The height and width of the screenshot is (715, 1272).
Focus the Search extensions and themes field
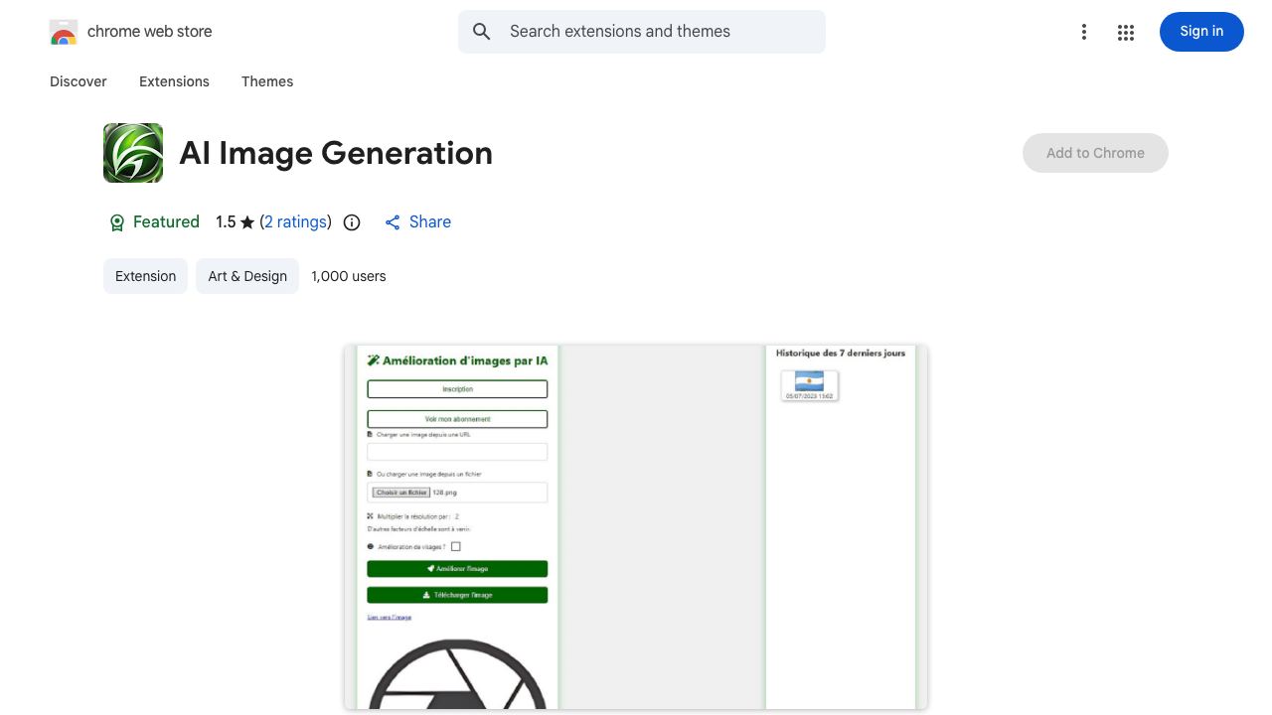pyautogui.click(x=642, y=32)
